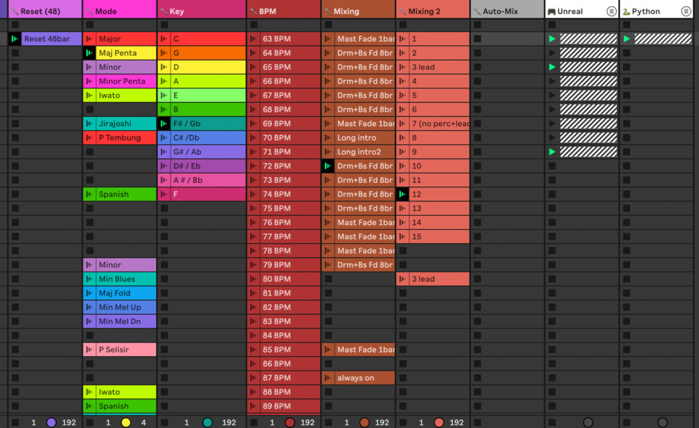
Task: Click the purple circle at the bottom of the Reset track
Action: click(50, 422)
